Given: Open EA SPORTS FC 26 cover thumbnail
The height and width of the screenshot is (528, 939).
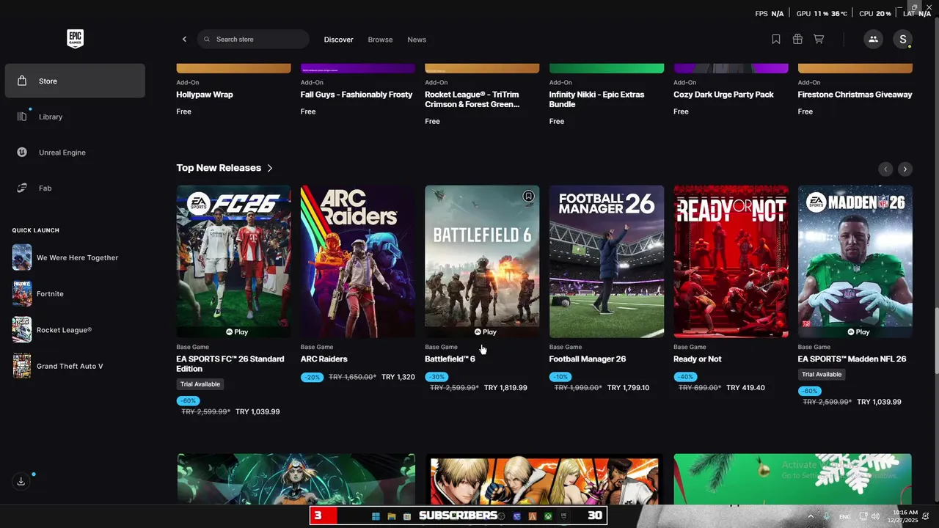Looking at the screenshot, I should click(233, 261).
